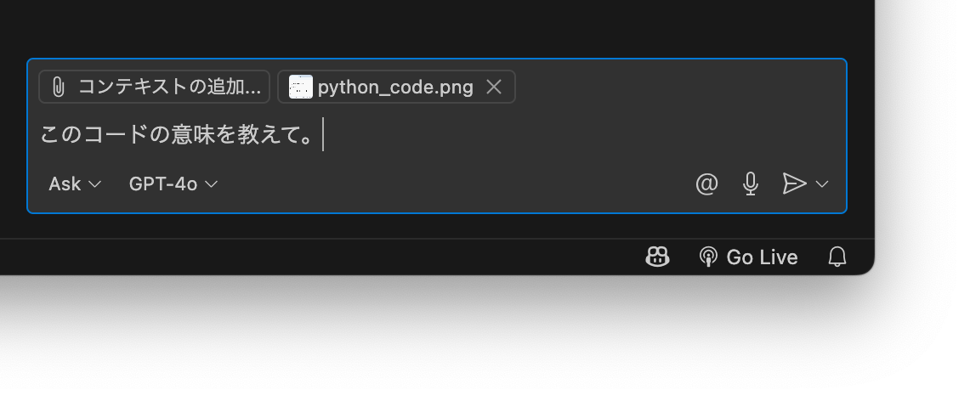Click the python_code.png image thumbnail
The image size is (970, 401).
pyautogui.click(x=301, y=87)
